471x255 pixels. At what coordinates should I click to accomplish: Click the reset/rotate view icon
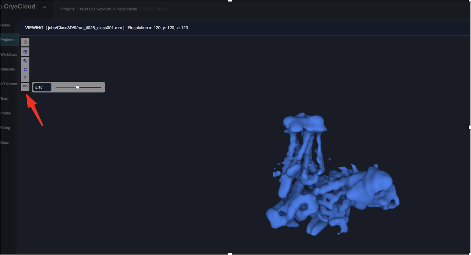point(25,42)
